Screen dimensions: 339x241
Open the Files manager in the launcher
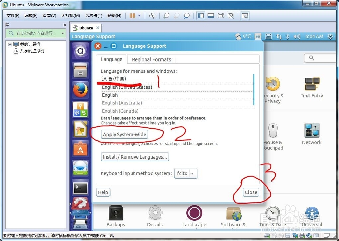pyautogui.click(x=80, y=71)
